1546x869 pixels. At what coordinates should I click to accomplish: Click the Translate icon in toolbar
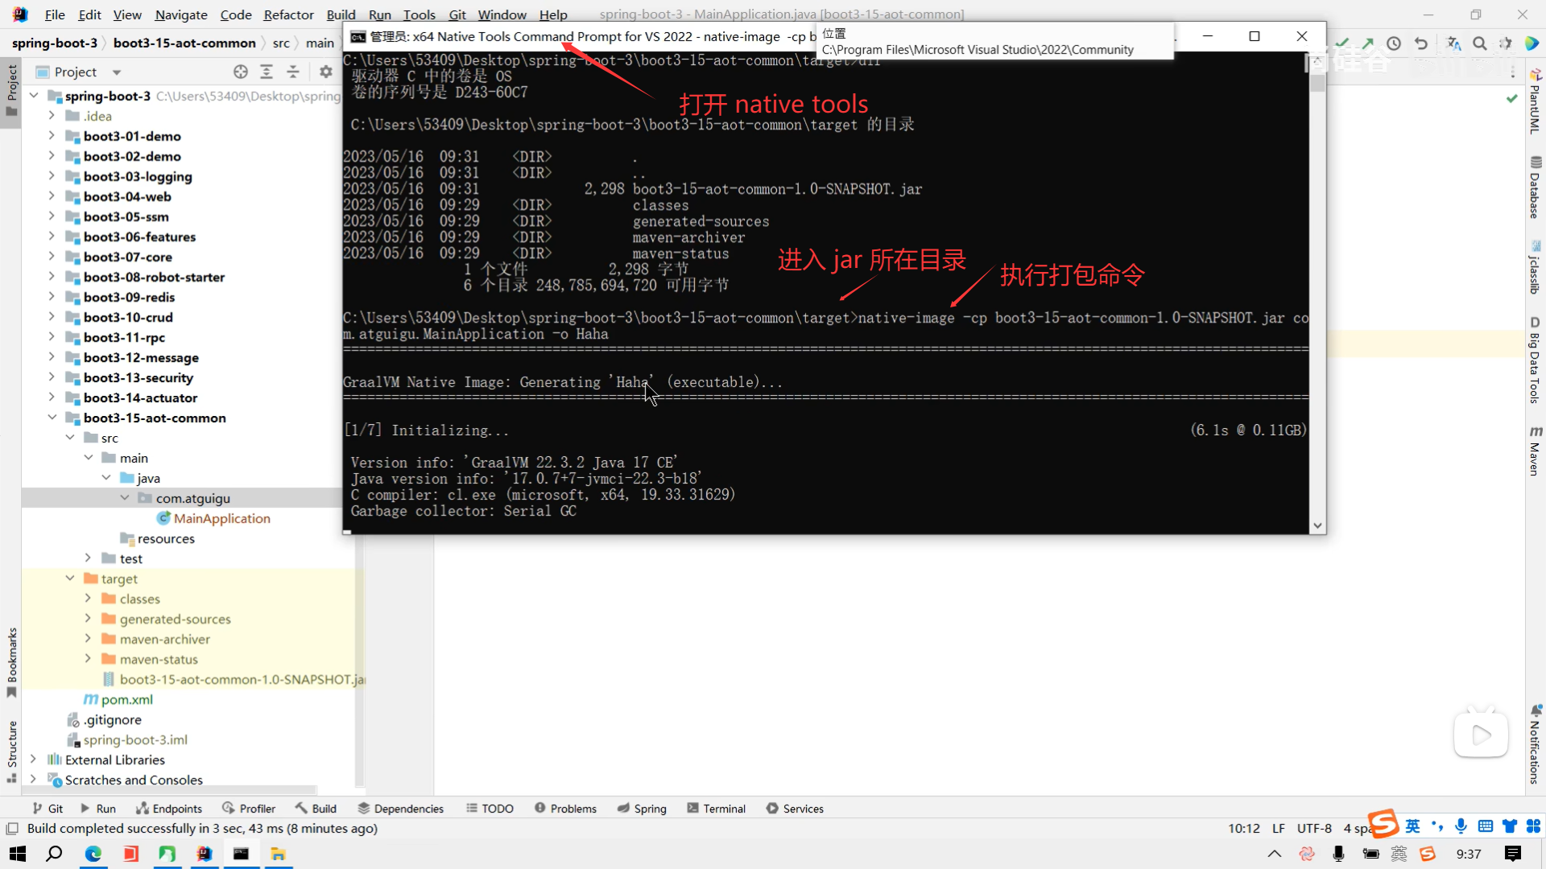click(1453, 43)
